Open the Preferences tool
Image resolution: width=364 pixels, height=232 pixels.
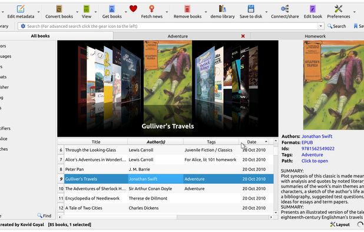339,12
